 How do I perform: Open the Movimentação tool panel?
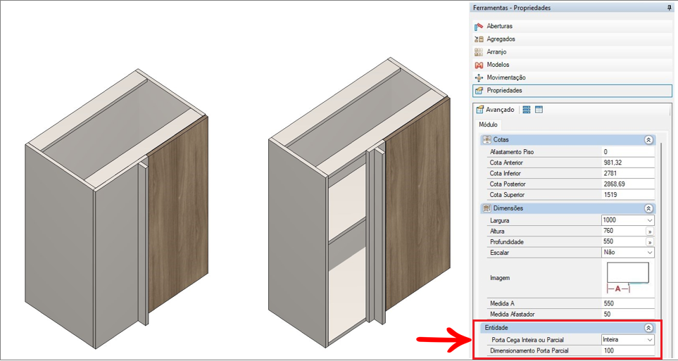tap(572, 78)
